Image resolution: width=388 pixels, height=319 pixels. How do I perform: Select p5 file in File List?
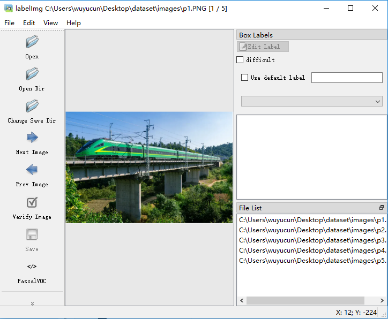[x=312, y=261]
